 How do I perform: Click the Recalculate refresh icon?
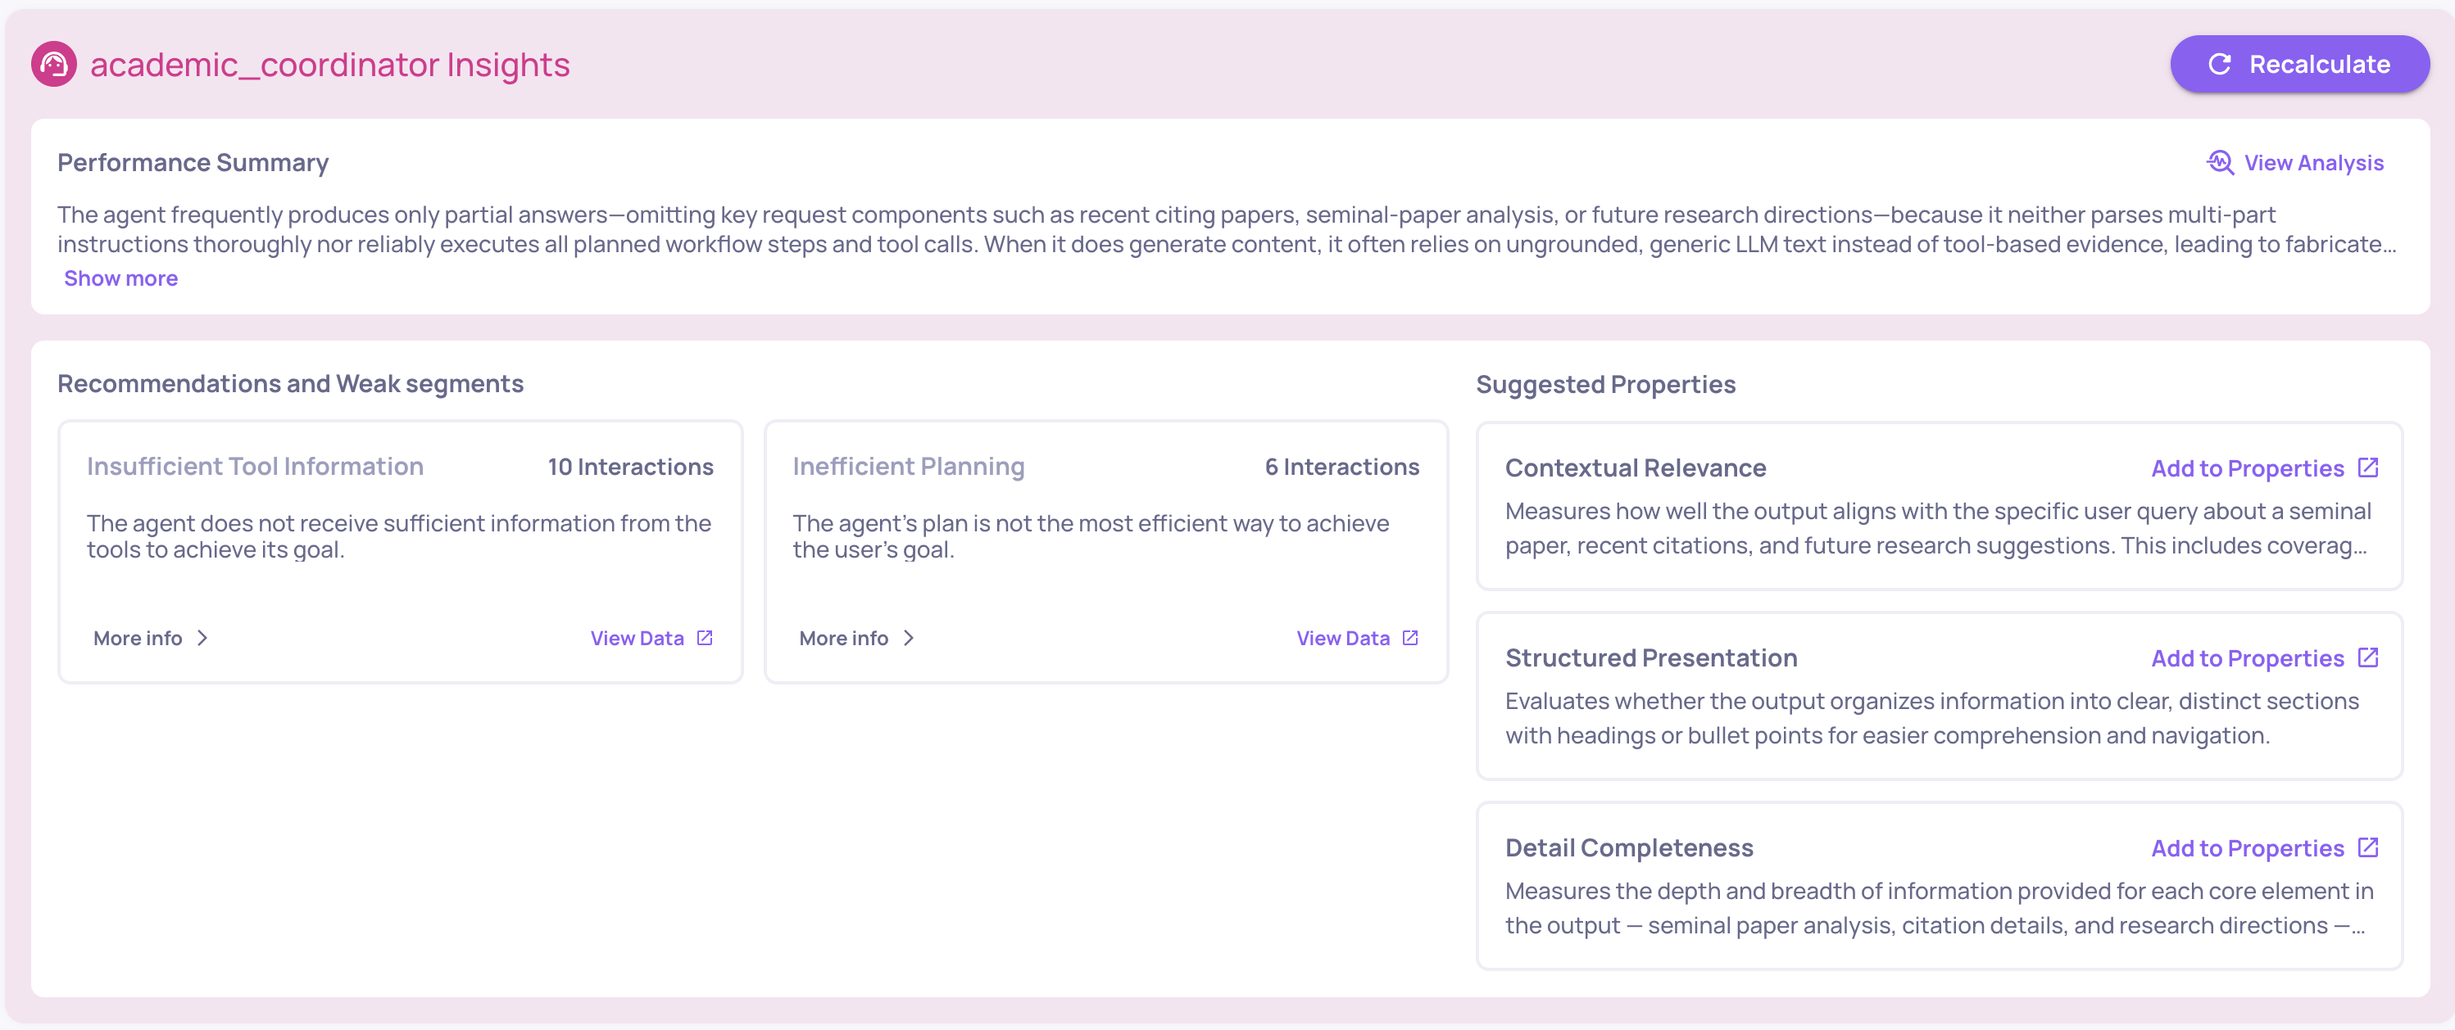click(x=2220, y=65)
